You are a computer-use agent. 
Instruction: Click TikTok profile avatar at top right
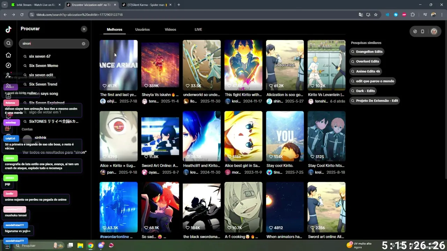tap(434, 31)
